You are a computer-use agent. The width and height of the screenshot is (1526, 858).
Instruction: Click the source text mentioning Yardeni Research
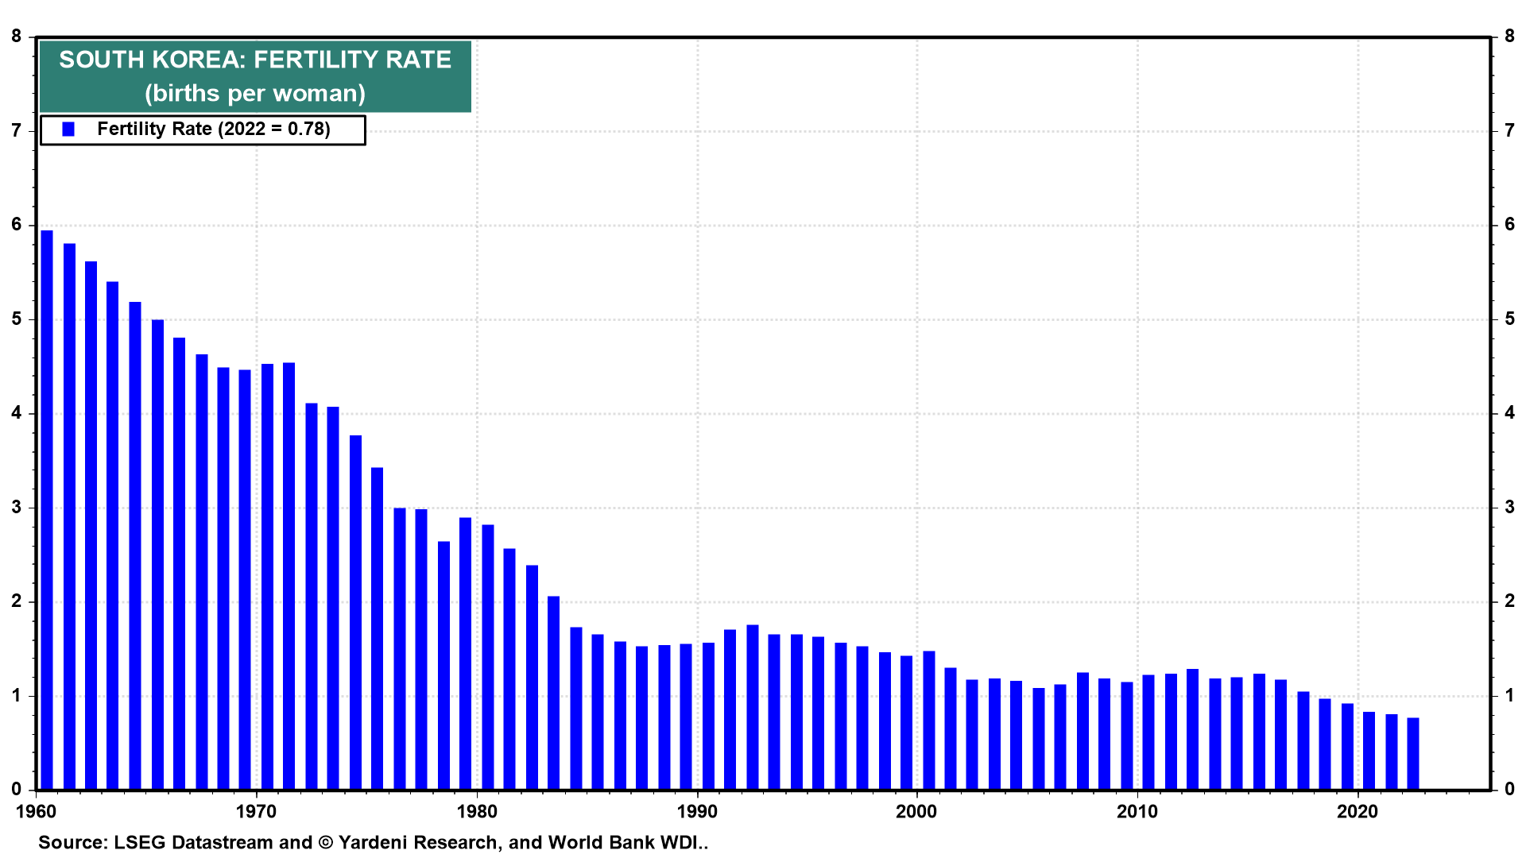coord(373,843)
